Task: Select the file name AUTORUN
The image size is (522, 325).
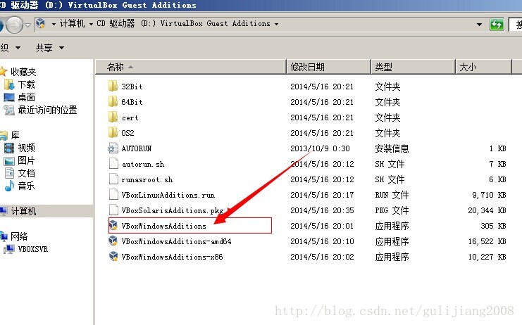Action: point(137,148)
